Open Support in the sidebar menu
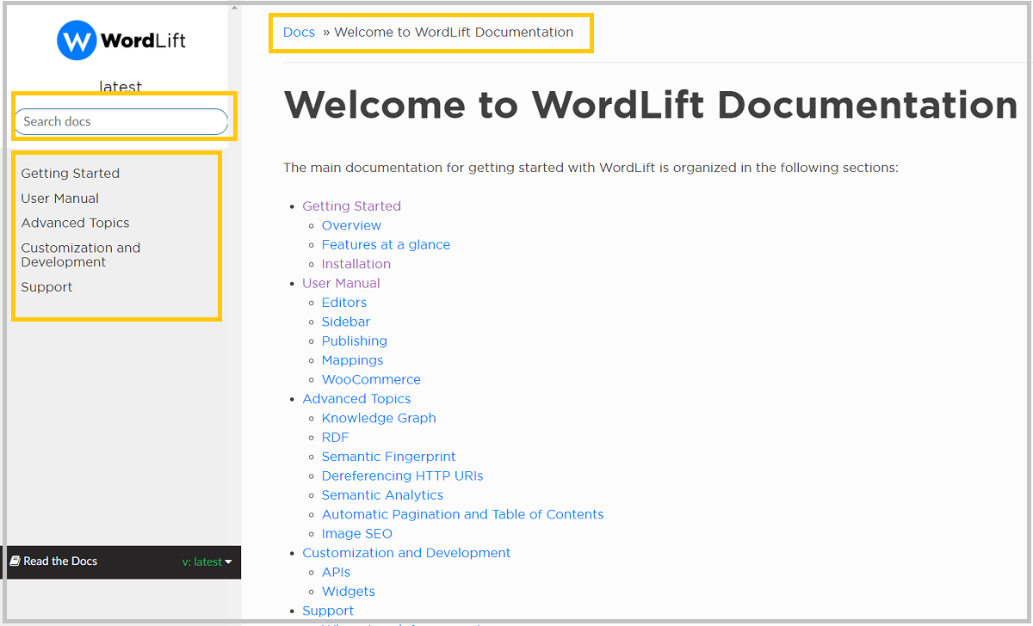 [47, 287]
